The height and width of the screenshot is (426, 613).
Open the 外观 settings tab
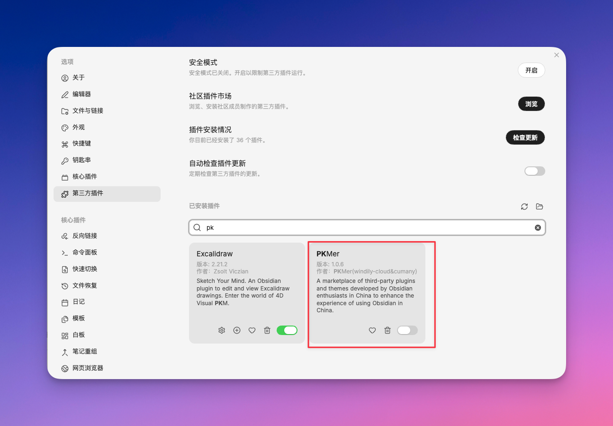click(x=79, y=127)
